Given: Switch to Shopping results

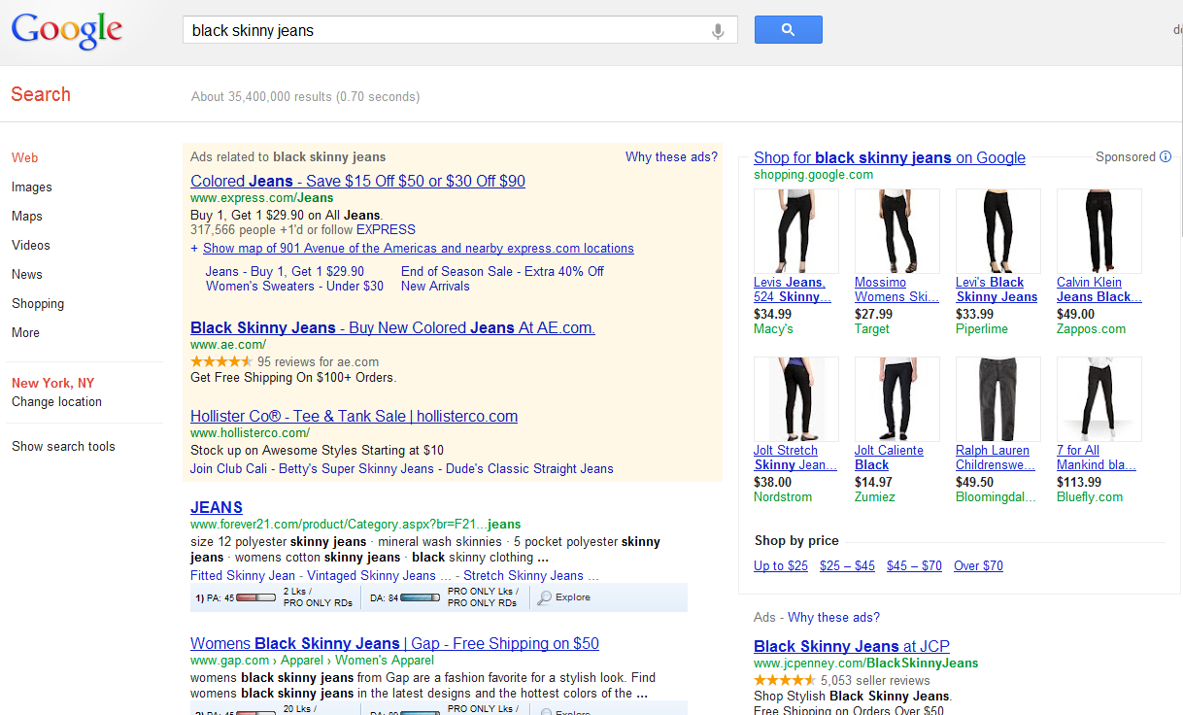Looking at the screenshot, I should pos(38,303).
